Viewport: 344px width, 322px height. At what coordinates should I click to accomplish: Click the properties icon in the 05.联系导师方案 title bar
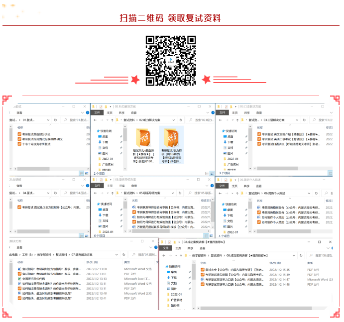[x=101, y=180]
